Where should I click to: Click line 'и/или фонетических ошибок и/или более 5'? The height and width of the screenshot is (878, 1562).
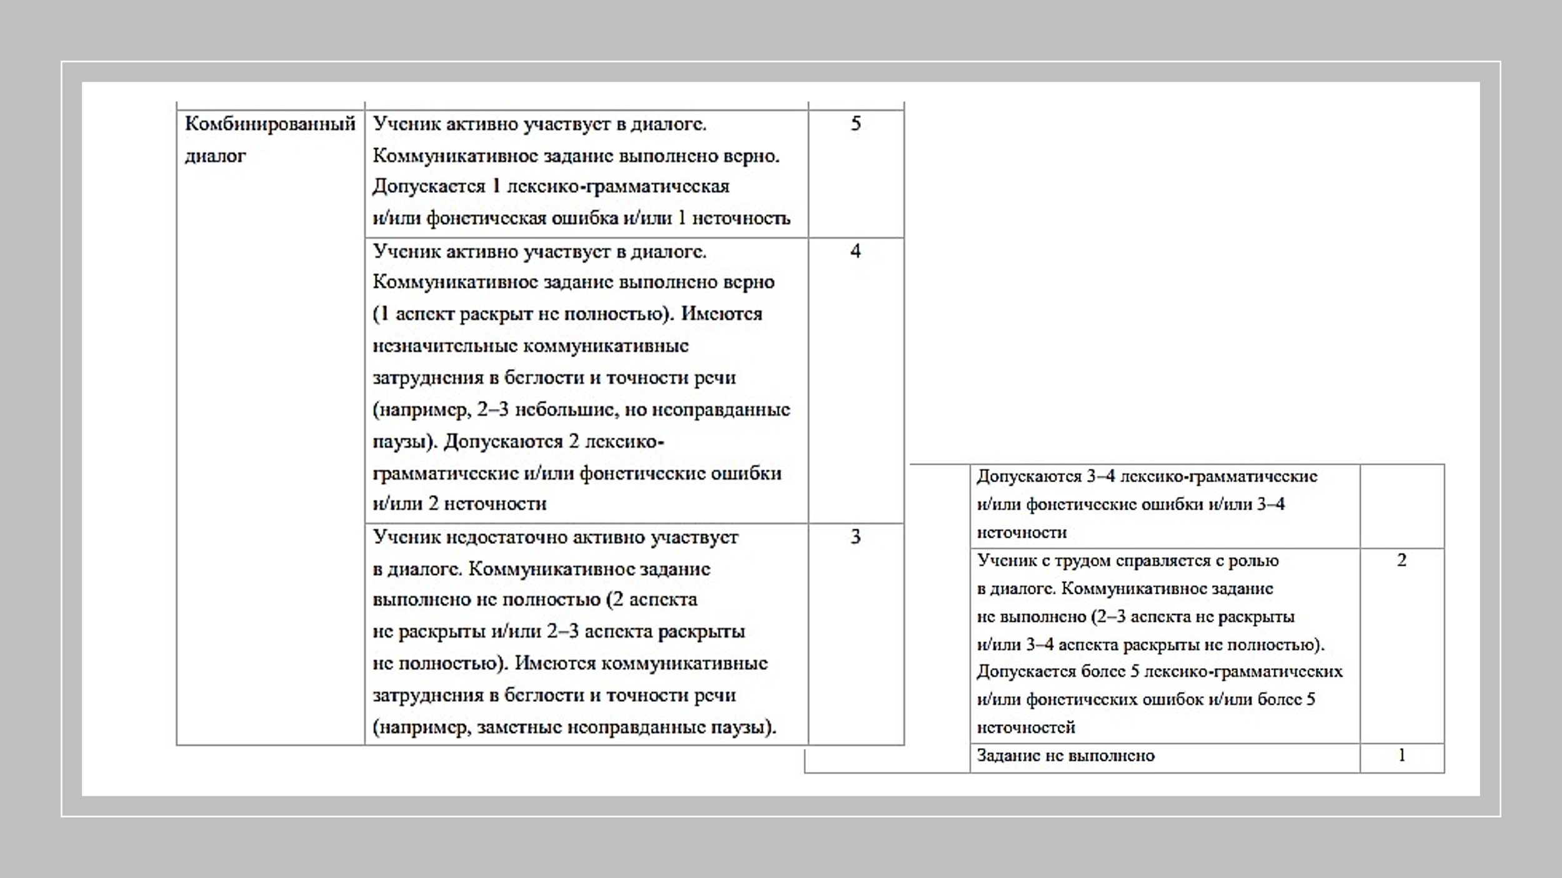(x=1146, y=699)
